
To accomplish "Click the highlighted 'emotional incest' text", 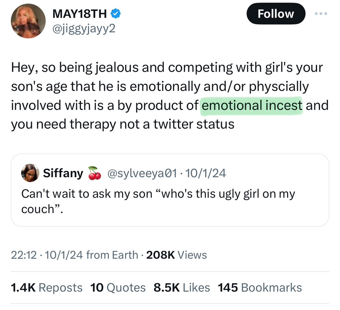I will (x=252, y=105).
